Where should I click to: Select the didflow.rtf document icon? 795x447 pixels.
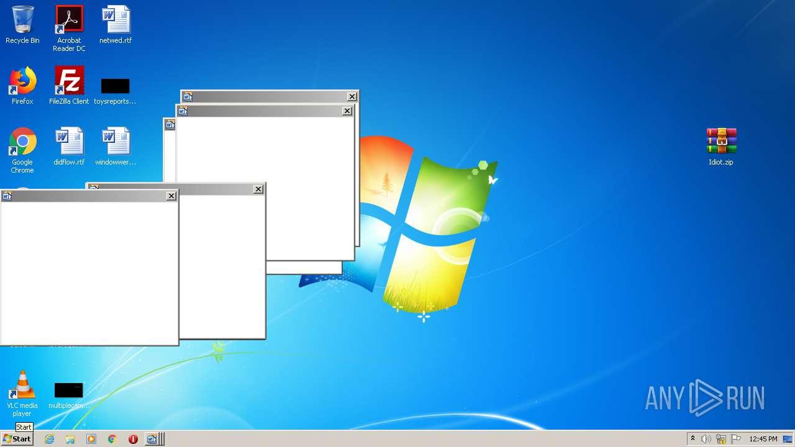click(69, 147)
